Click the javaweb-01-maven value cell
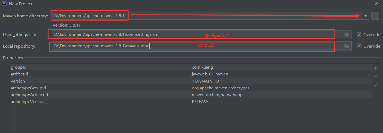383x133 pixels. coord(210,74)
